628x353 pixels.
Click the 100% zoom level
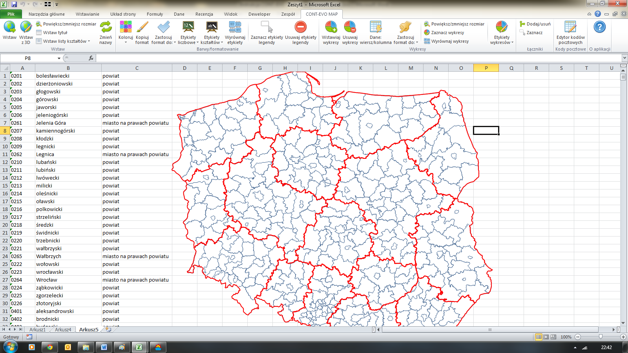click(x=566, y=337)
